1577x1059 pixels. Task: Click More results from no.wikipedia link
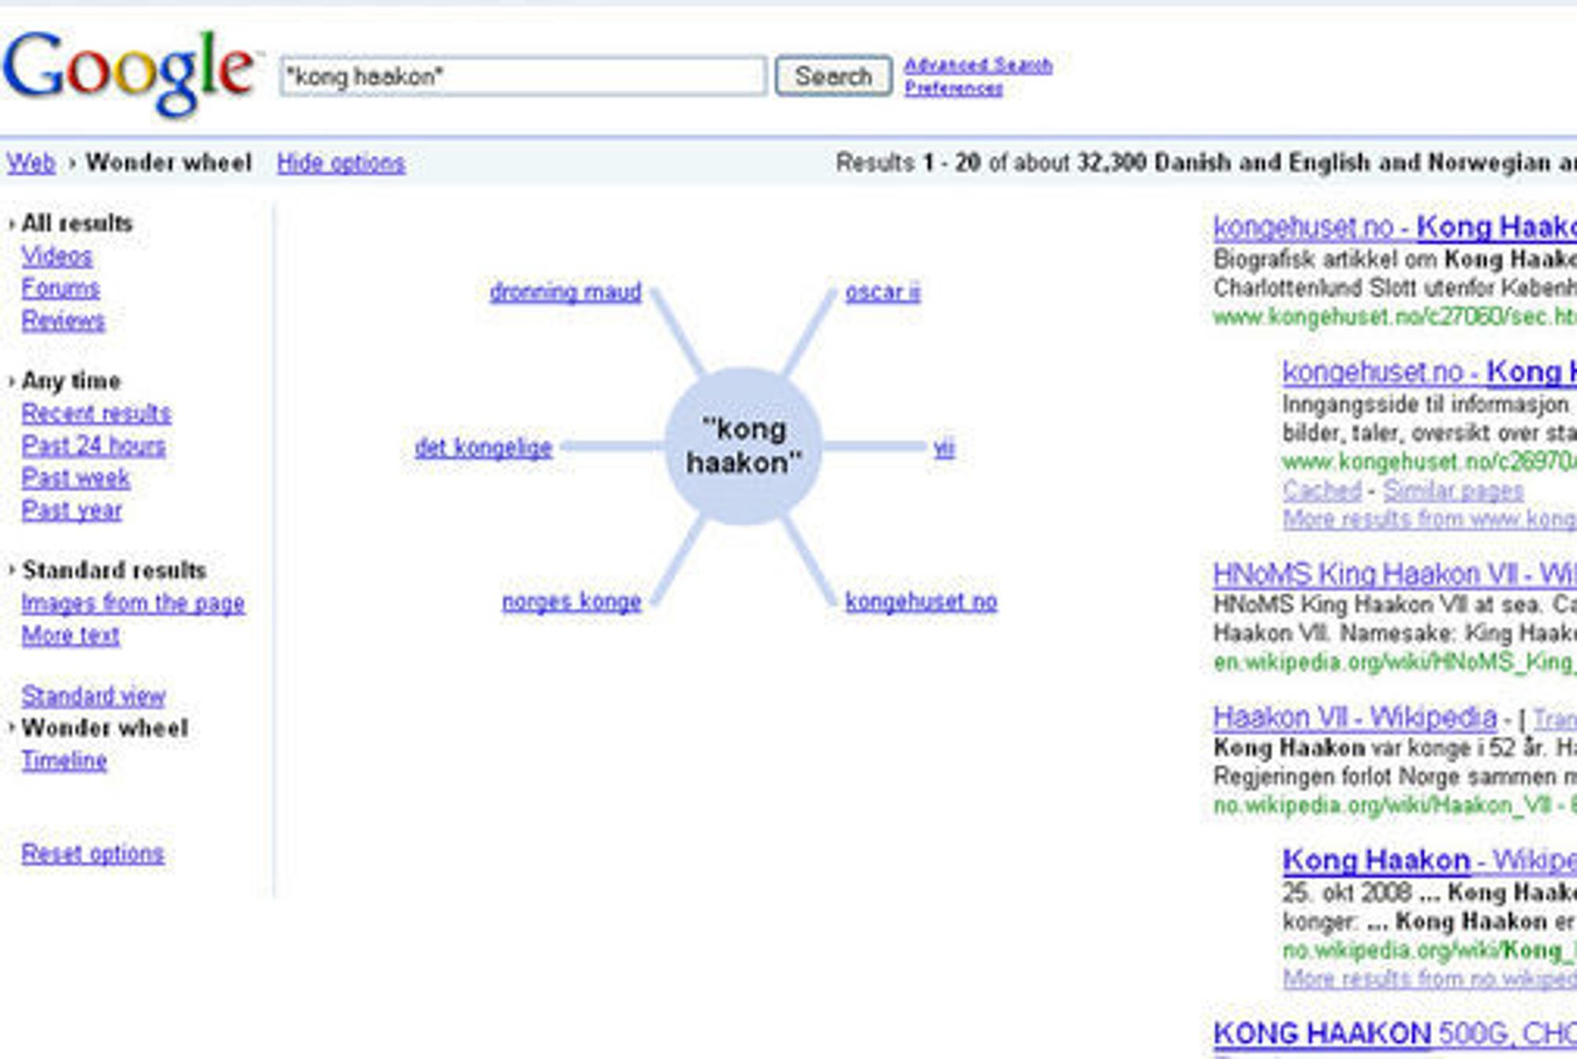[x=1430, y=979]
